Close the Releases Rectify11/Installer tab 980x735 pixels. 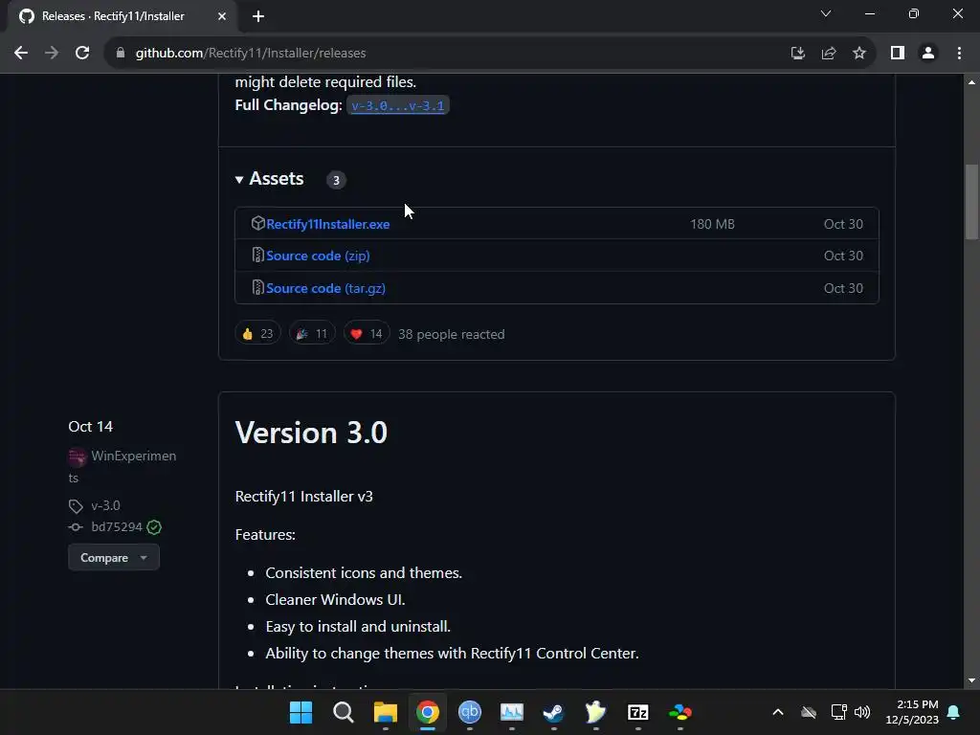pyautogui.click(x=222, y=16)
